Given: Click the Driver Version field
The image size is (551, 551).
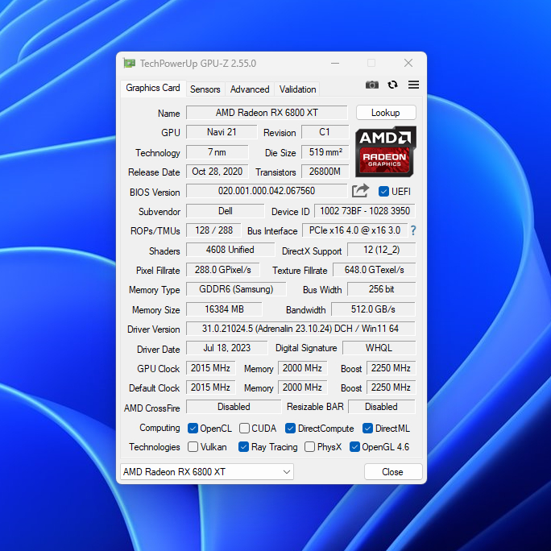Looking at the screenshot, I should click(x=300, y=329).
